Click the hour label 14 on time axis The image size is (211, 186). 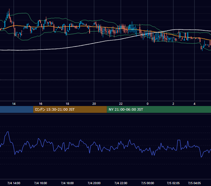[14, 104]
